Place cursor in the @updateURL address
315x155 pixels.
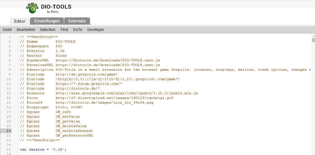pyautogui.click(x=107, y=60)
